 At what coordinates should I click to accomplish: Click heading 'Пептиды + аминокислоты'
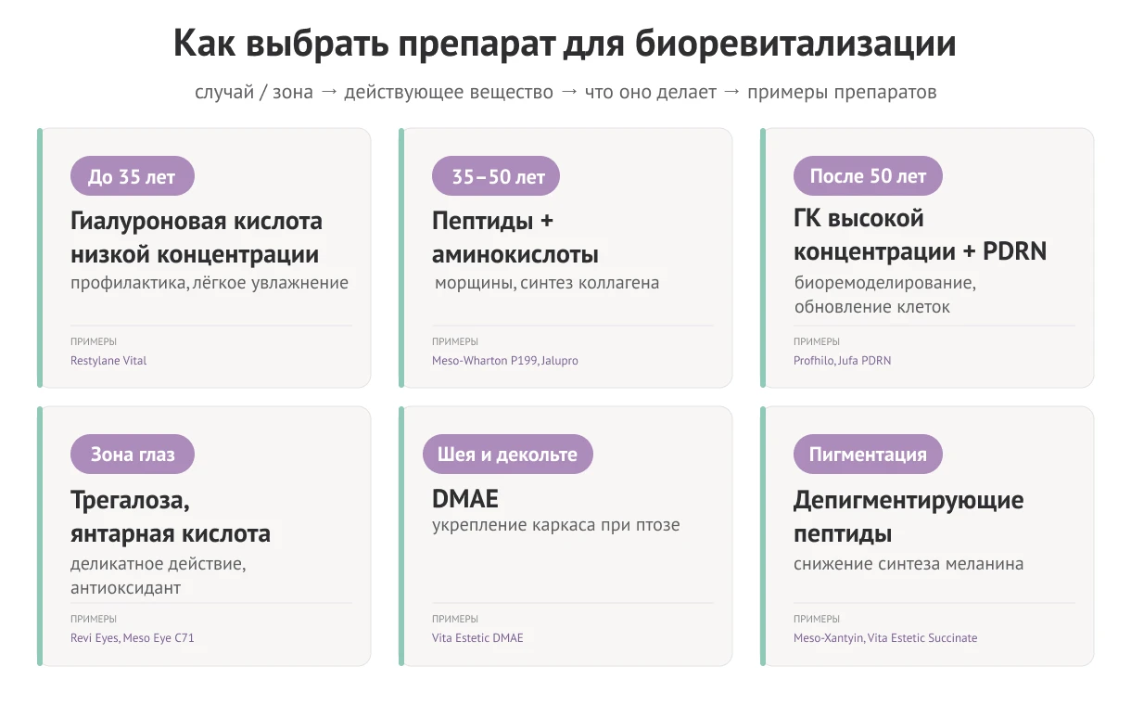click(515, 237)
